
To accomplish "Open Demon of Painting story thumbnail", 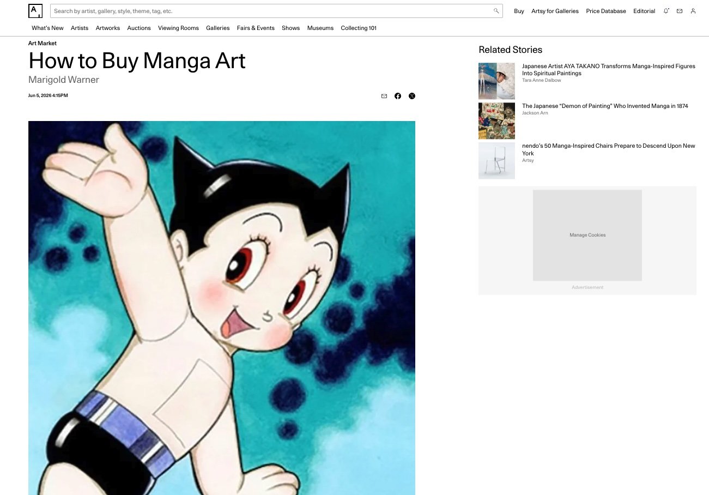I will pyautogui.click(x=496, y=121).
